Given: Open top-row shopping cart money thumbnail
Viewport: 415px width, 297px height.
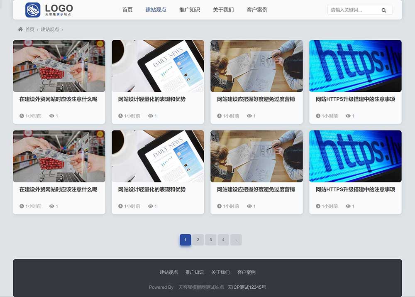Looking at the screenshot, I should click(59, 66).
